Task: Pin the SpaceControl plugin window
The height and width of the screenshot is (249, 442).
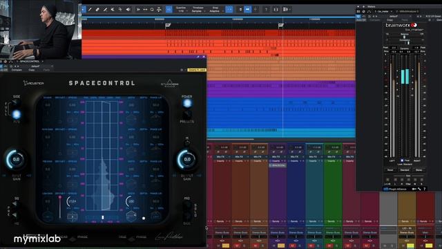Action: coord(198,57)
